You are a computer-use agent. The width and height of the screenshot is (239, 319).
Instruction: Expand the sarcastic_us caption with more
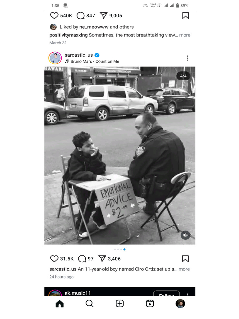pyautogui.click(x=184, y=269)
